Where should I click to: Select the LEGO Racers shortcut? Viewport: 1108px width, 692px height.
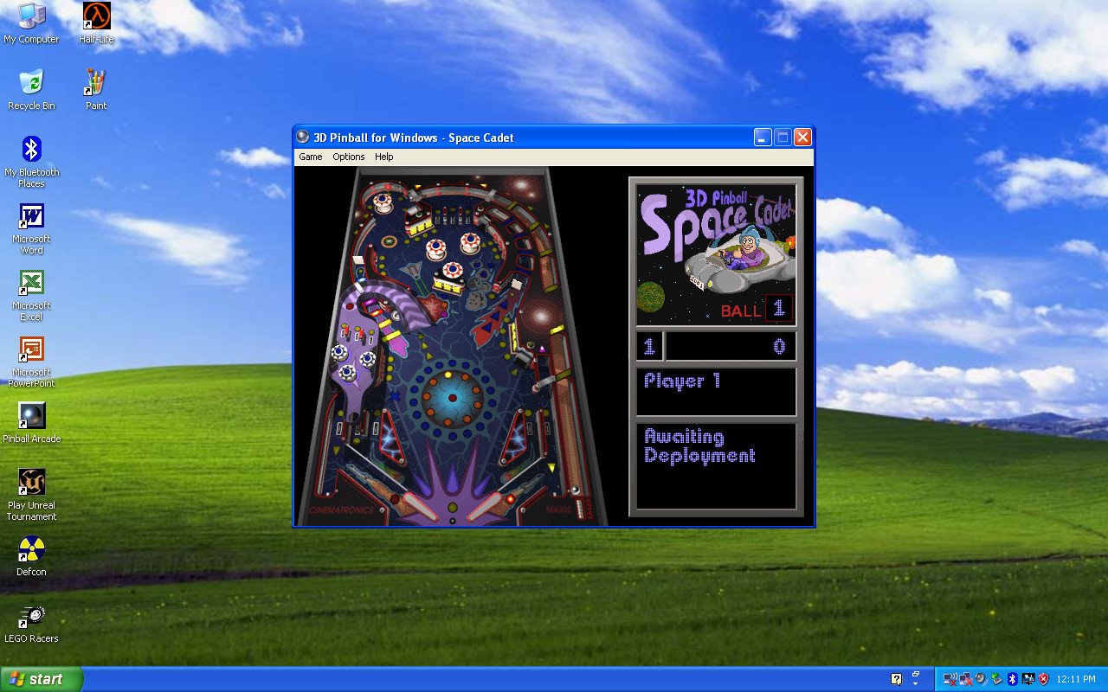31,623
